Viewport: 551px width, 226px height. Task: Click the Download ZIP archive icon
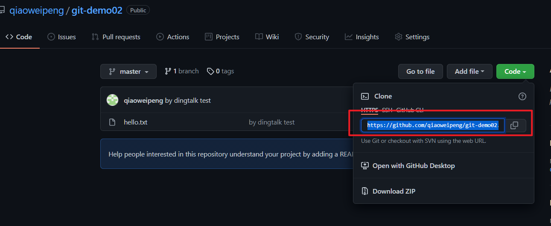(x=364, y=191)
